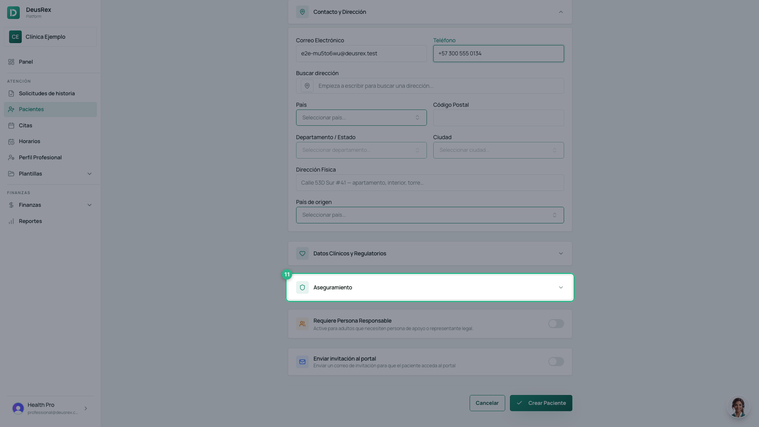Click the Cancelar button

(x=487, y=403)
